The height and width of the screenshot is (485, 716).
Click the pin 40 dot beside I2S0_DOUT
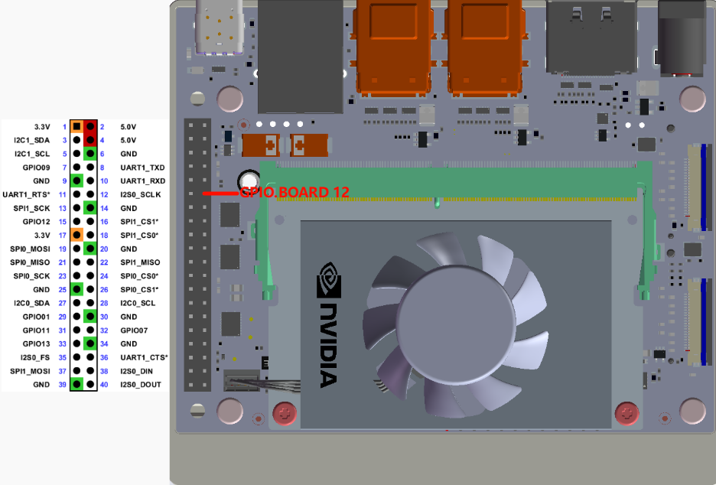90,384
